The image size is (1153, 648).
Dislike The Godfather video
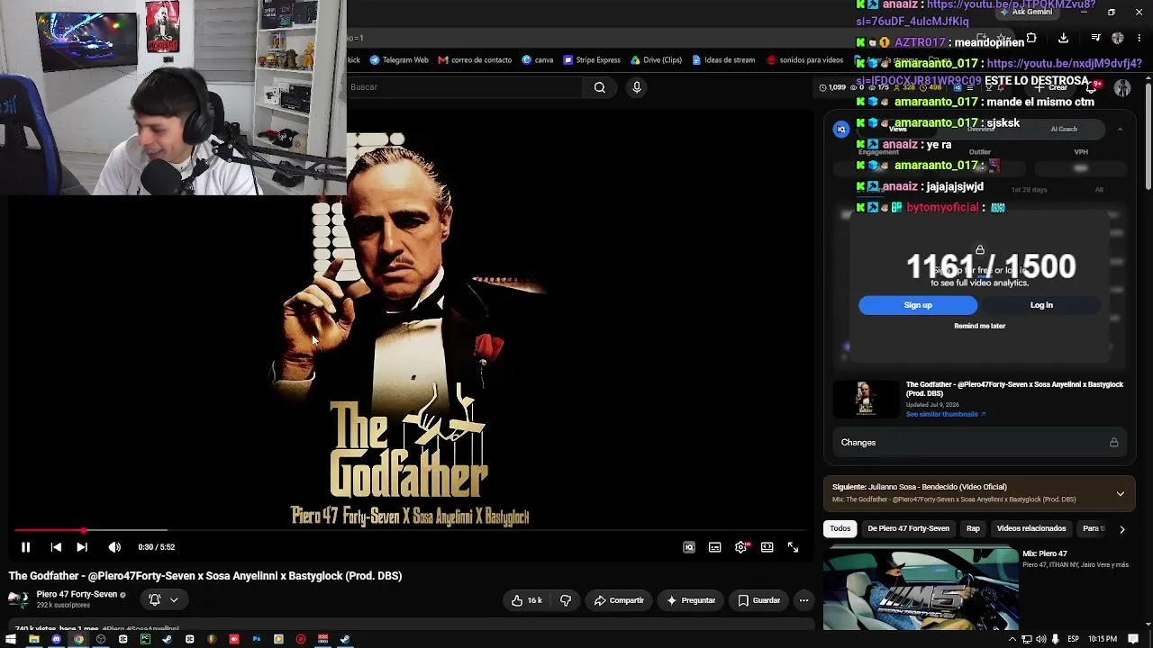point(566,600)
